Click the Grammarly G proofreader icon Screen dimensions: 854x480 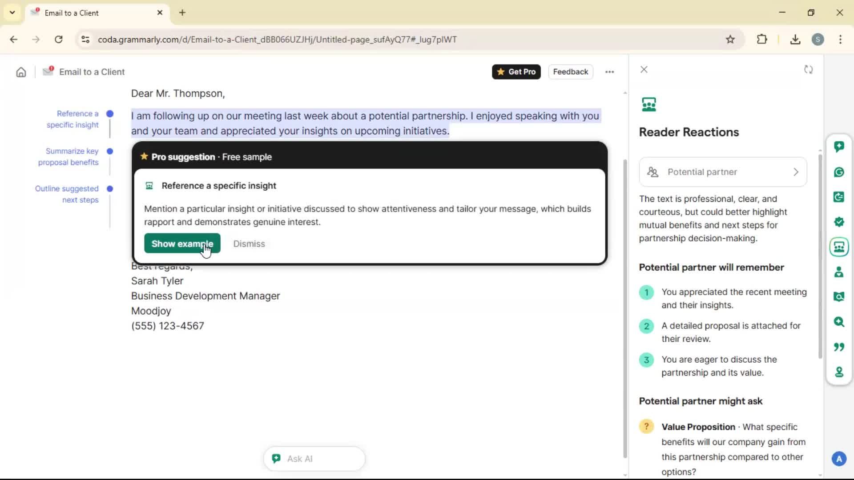839,172
